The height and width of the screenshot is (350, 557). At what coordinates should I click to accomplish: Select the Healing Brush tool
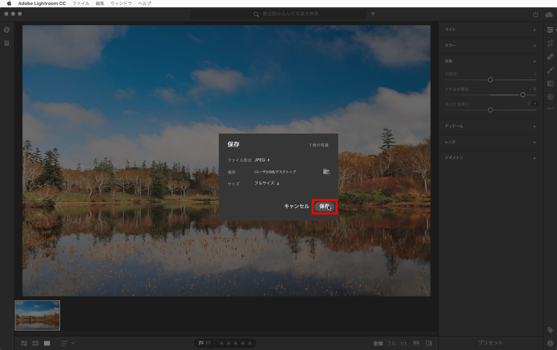pos(550,57)
